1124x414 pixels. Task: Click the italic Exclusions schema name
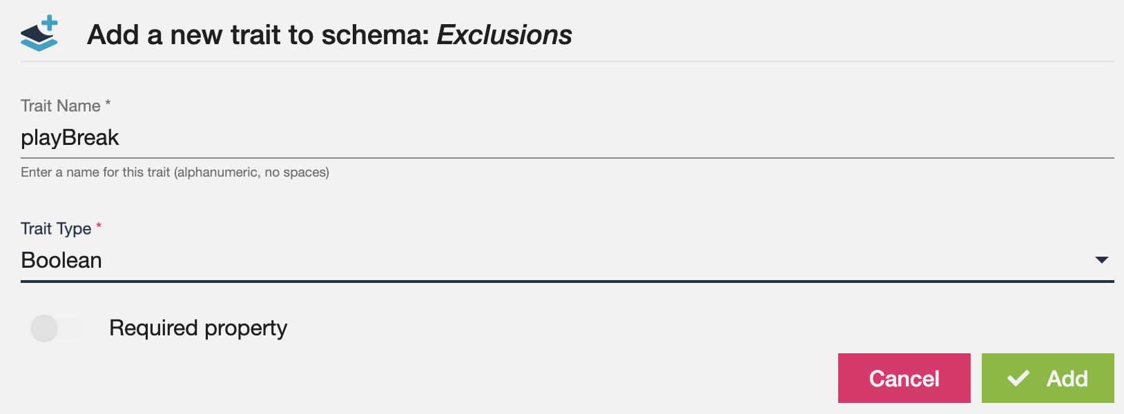tap(504, 34)
